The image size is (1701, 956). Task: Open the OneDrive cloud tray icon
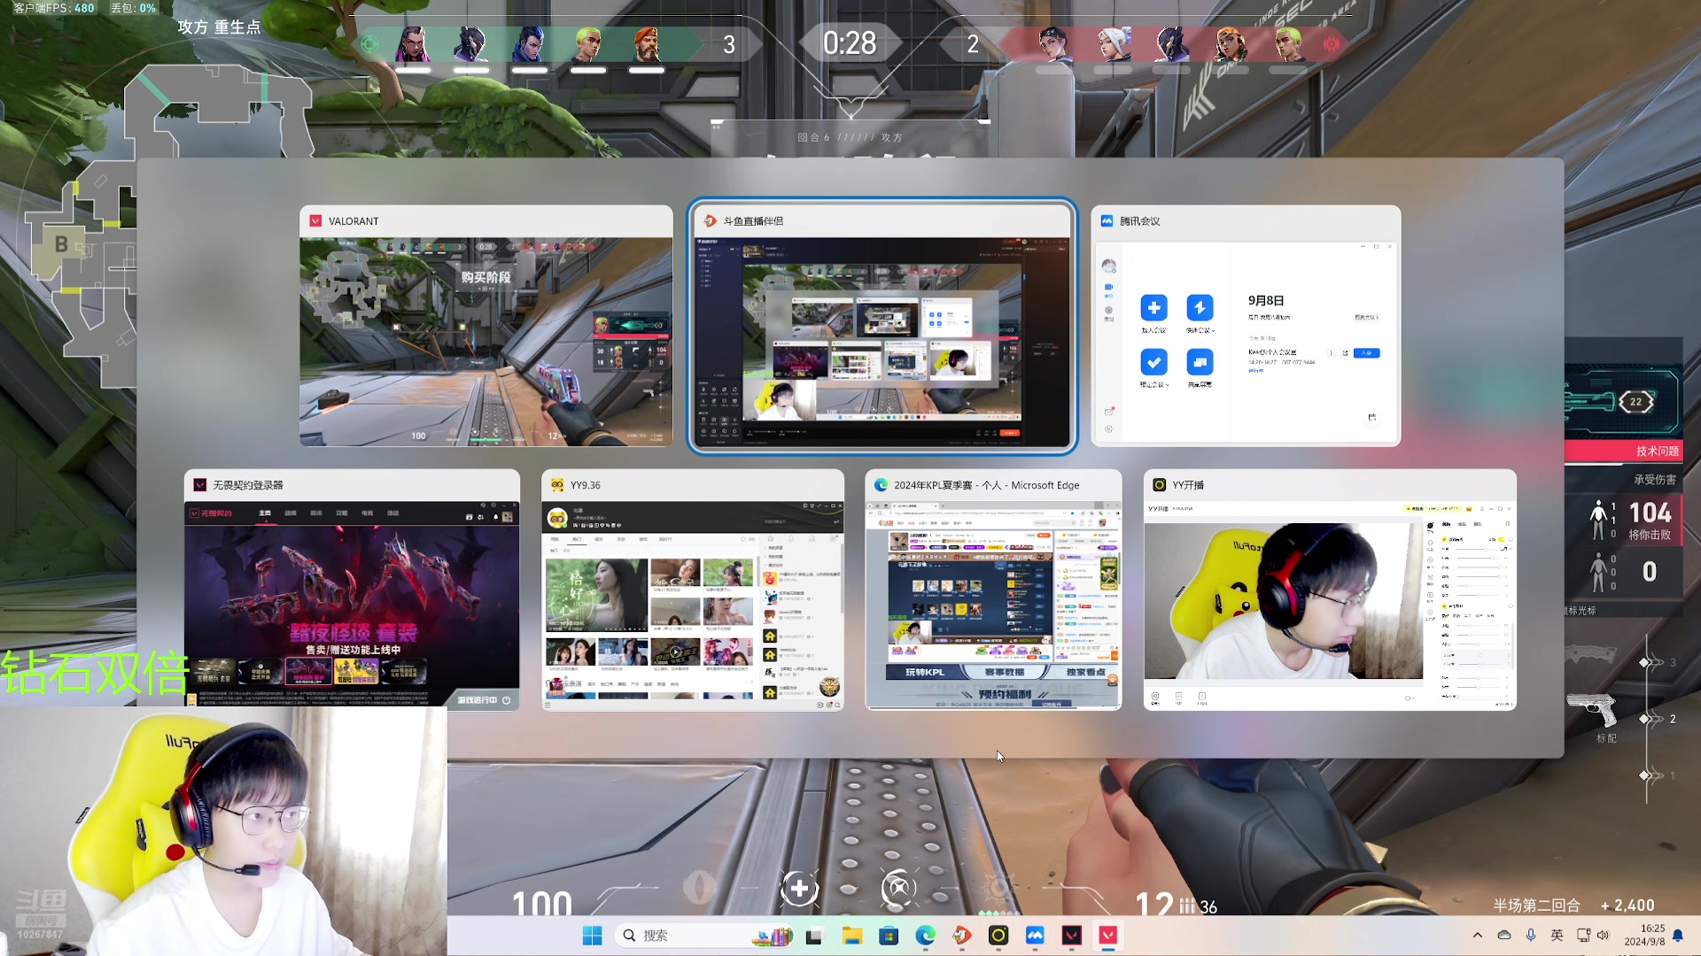1504,936
